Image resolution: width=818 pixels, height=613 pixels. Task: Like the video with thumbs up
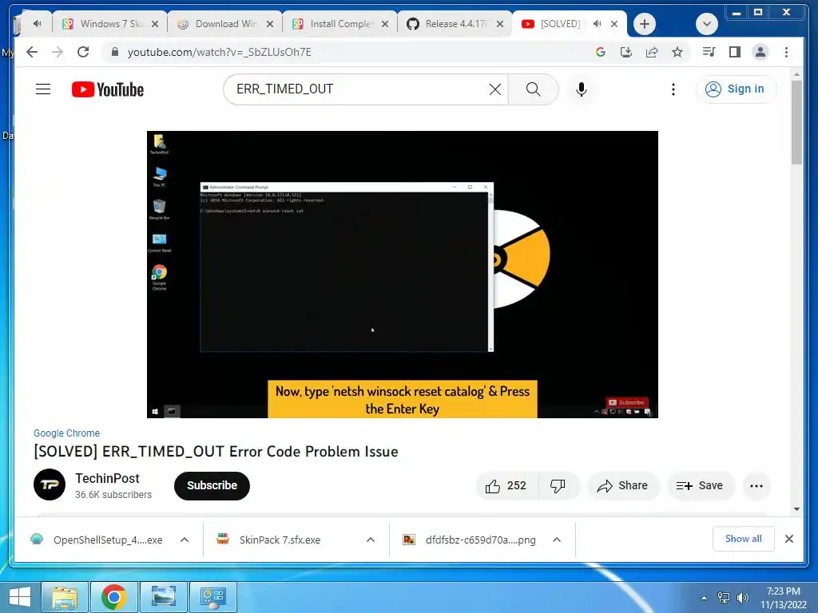[506, 486]
